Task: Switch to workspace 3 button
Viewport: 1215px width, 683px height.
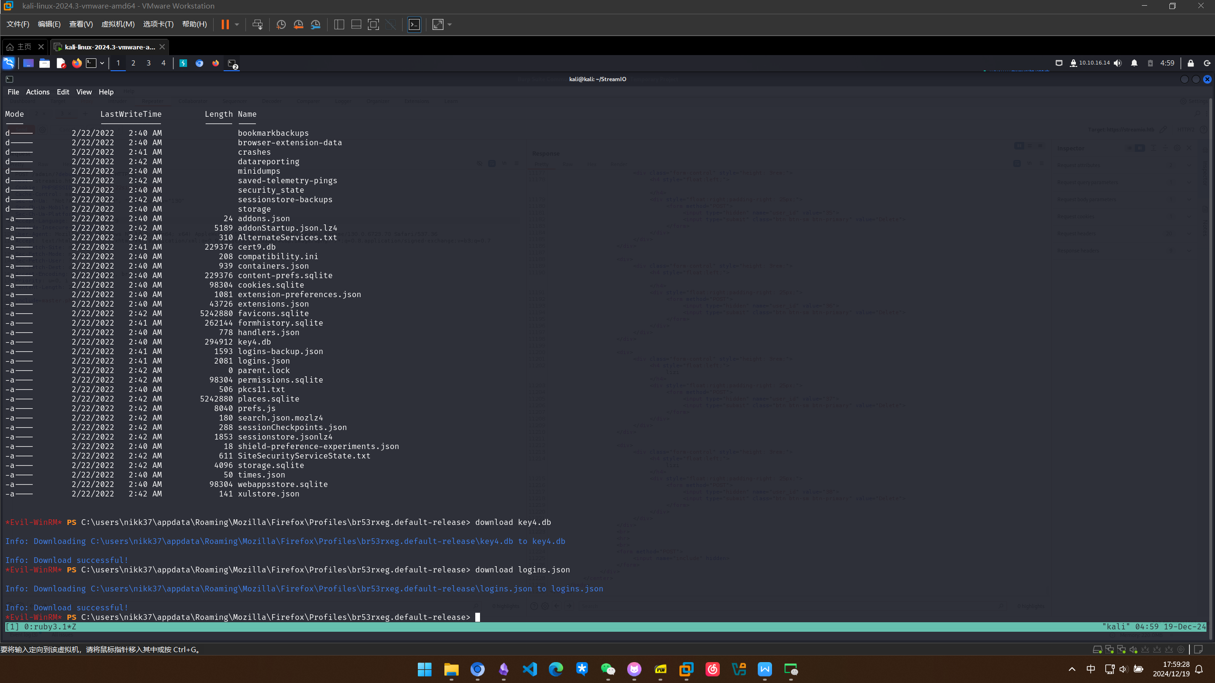Action: click(149, 63)
